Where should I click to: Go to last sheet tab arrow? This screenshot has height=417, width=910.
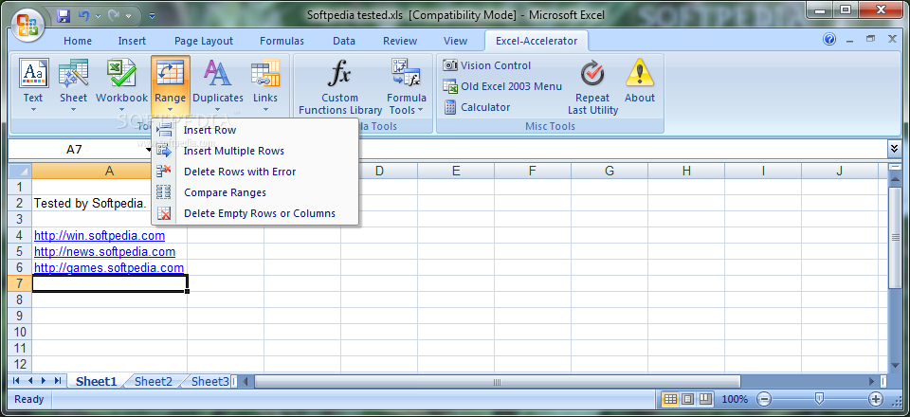click(x=58, y=380)
